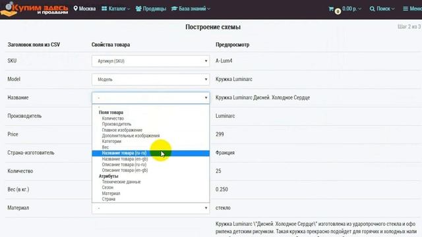Open the Каталог menu

[x=116, y=9]
